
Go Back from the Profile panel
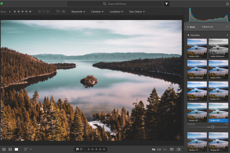tap(191, 27)
